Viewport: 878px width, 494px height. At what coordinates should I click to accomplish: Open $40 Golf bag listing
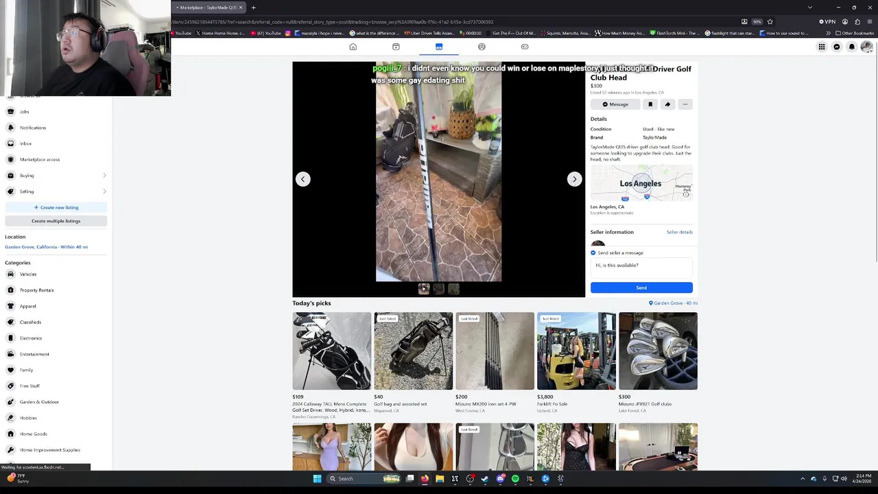pyautogui.click(x=413, y=363)
